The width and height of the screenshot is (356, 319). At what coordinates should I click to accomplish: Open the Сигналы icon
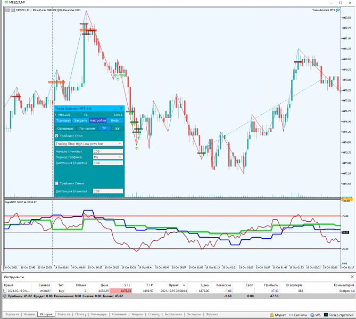point(291,315)
